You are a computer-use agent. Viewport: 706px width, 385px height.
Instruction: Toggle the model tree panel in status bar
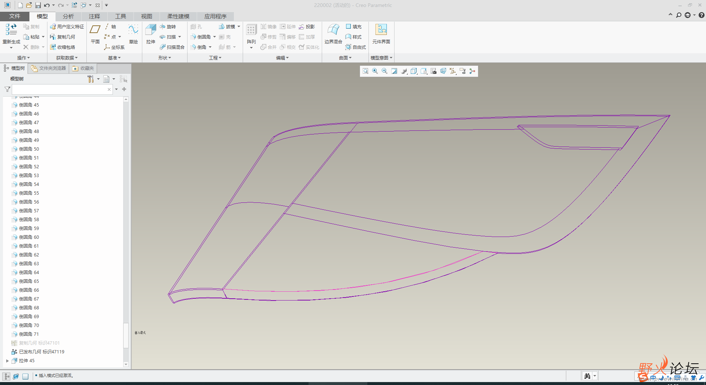click(7, 376)
